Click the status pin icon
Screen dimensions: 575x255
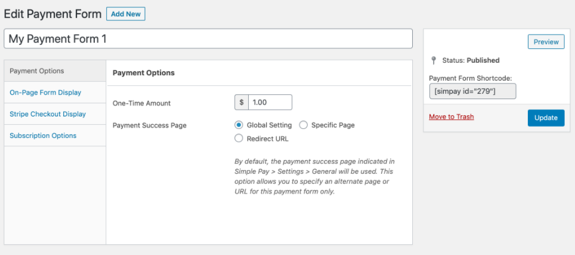[x=434, y=60]
